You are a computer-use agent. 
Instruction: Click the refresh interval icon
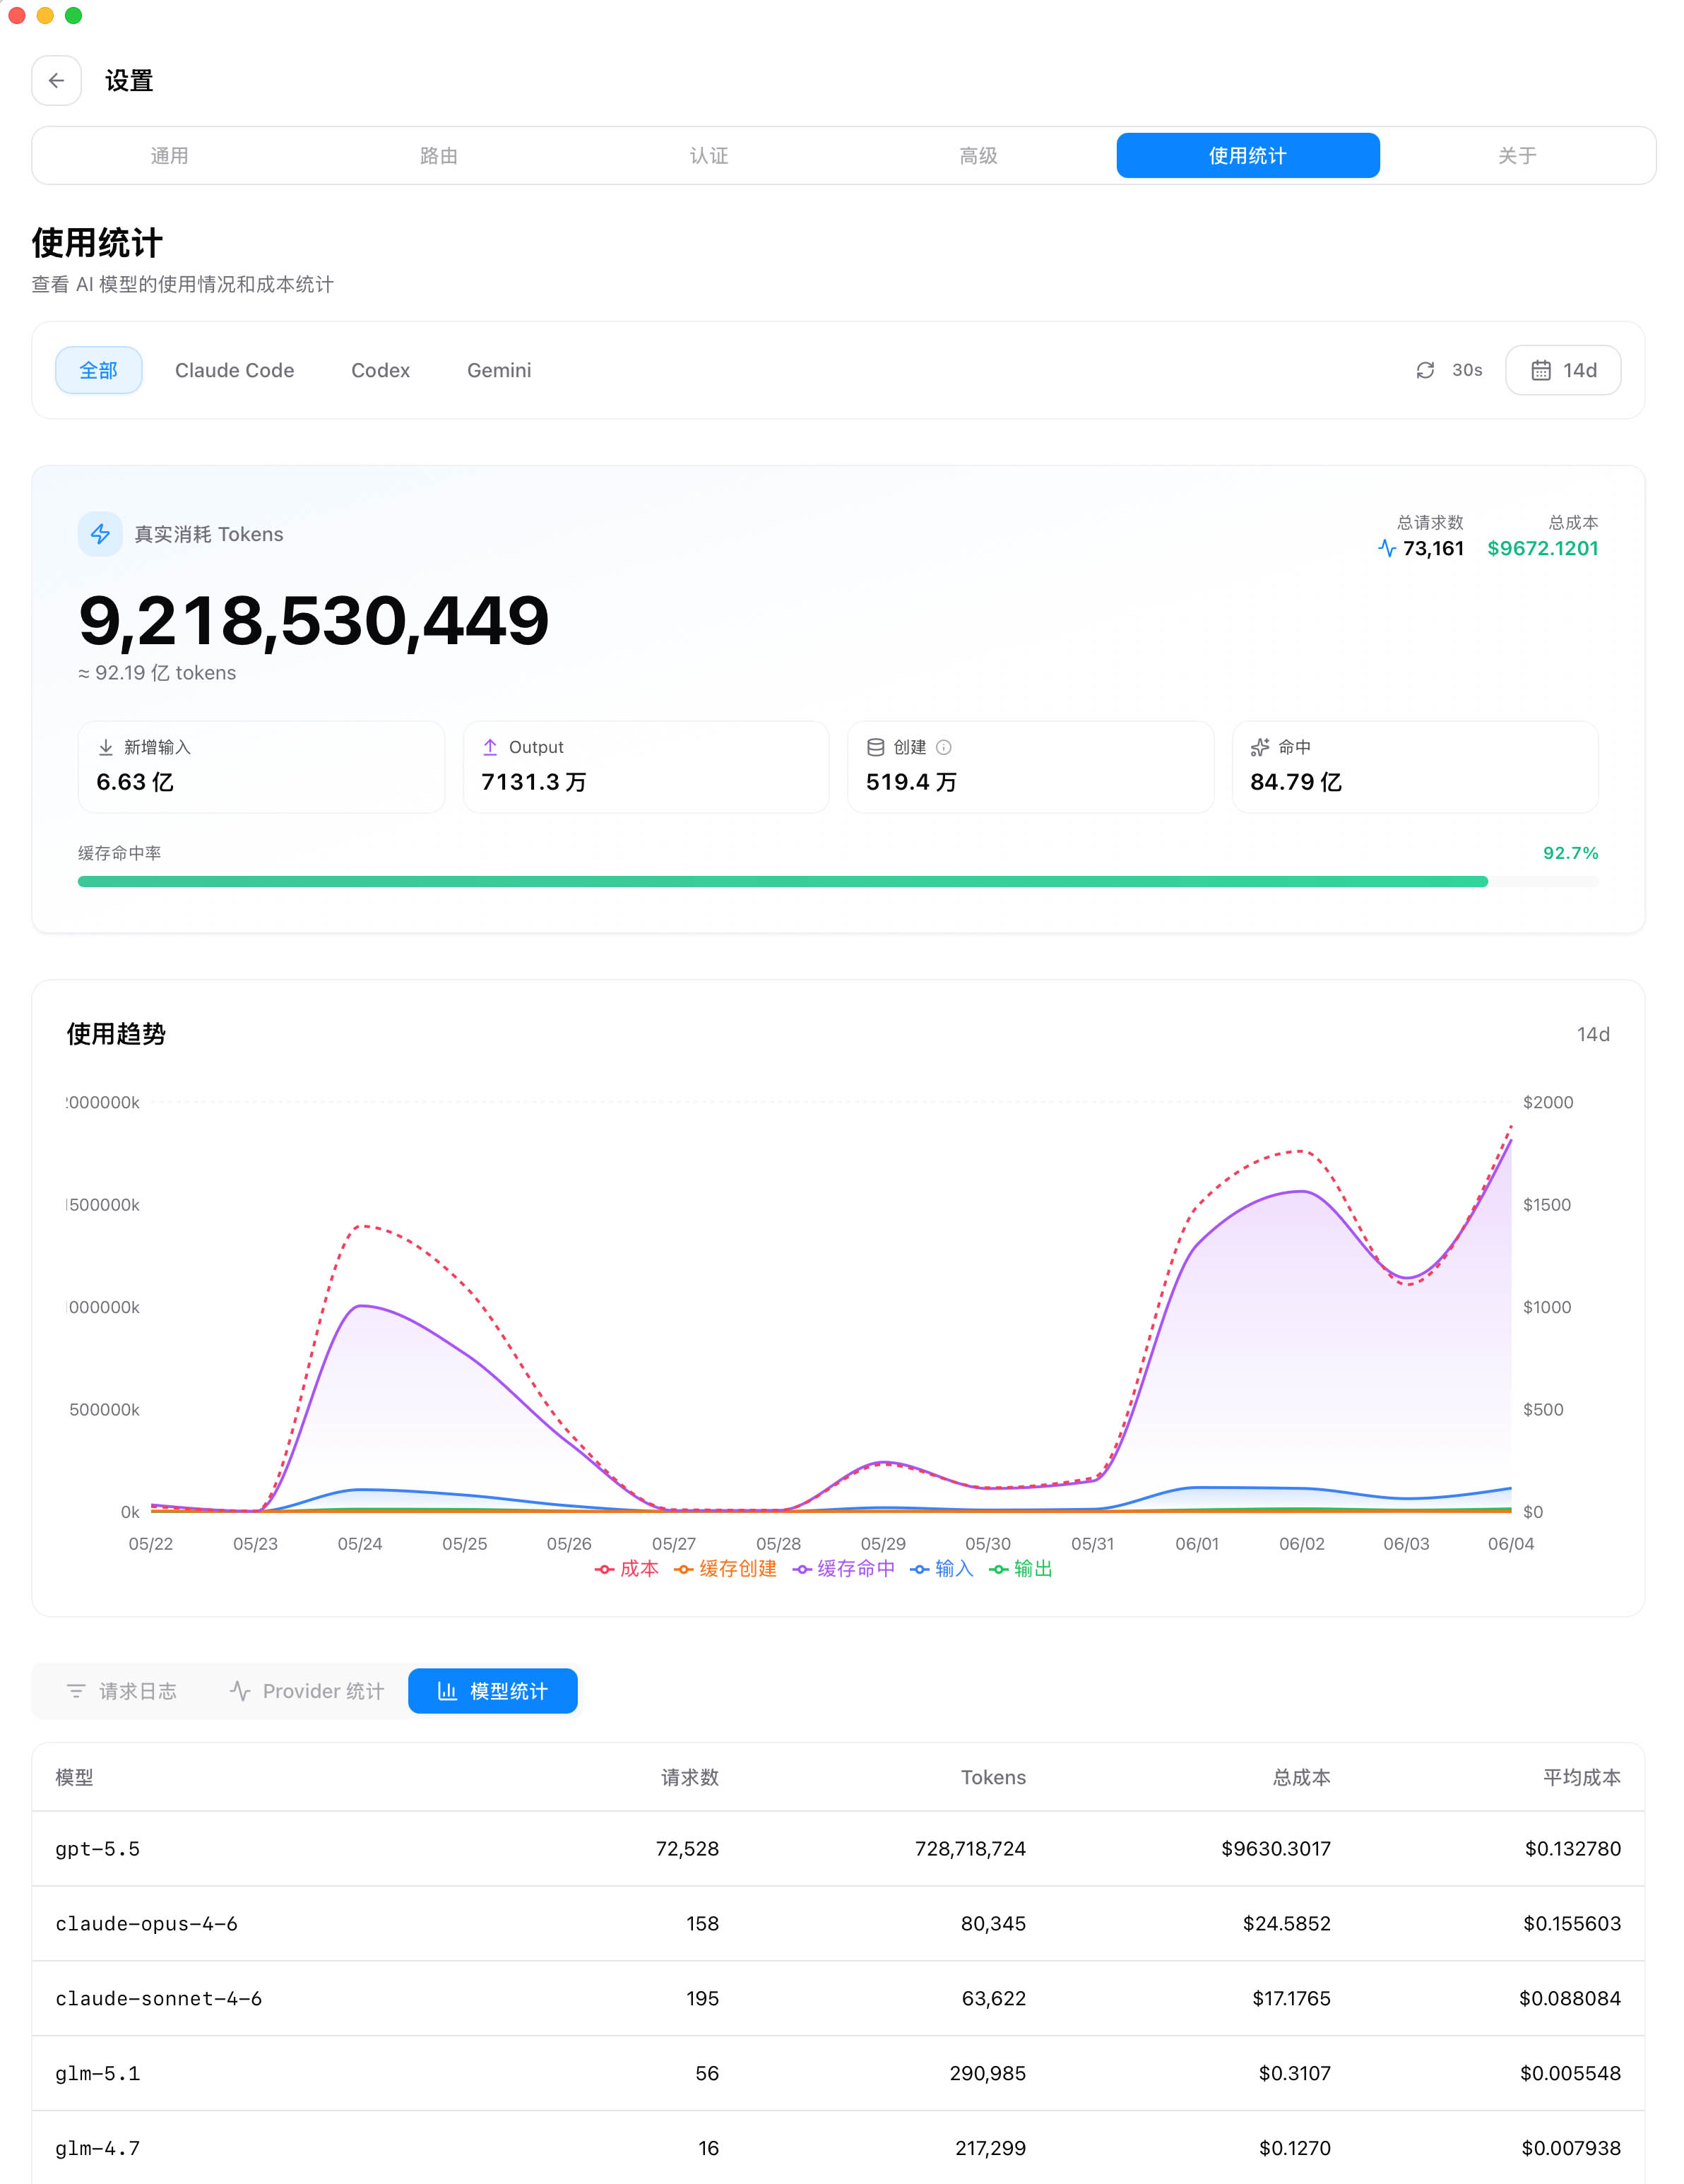click(x=1425, y=370)
